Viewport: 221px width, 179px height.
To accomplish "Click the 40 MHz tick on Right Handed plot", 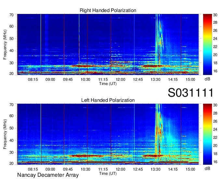I will tap(11, 51).
